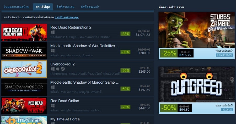Select the My Time At Portia listing
Viewport: 236px width, 124px height.
[x=78, y=120]
